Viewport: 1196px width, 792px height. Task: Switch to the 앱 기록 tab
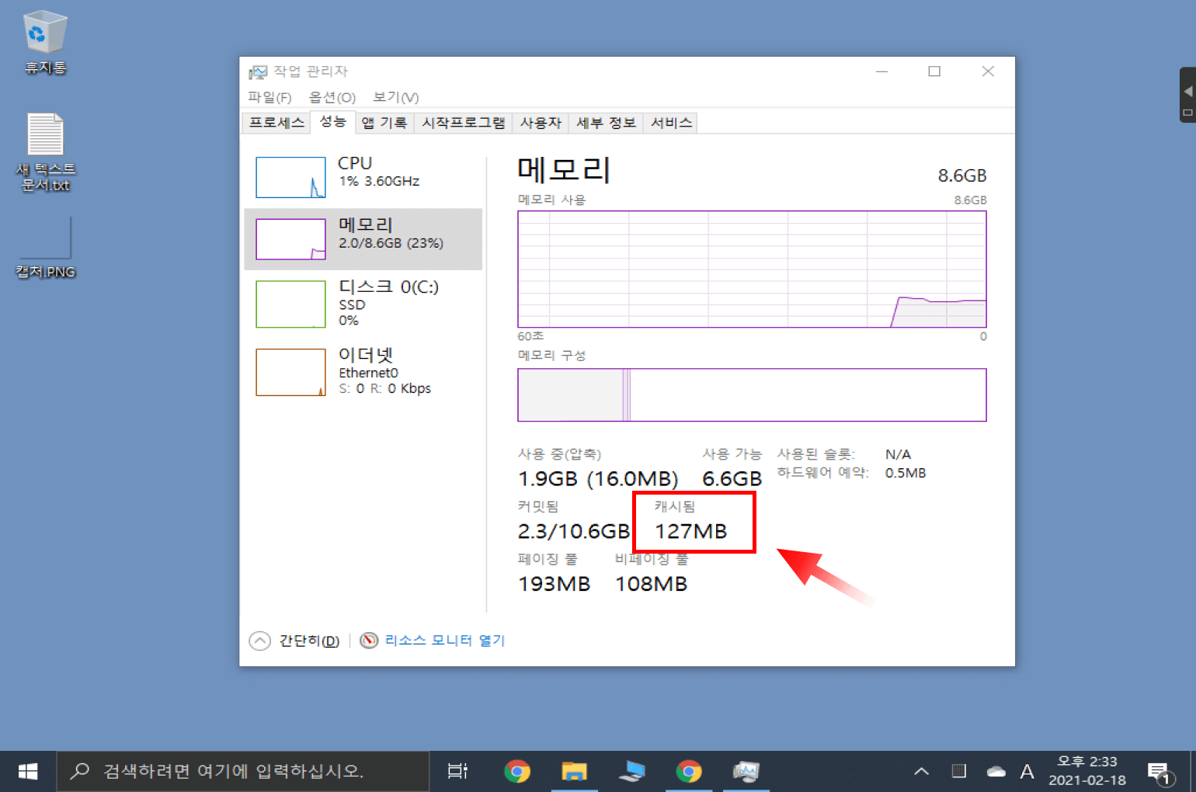tap(384, 123)
